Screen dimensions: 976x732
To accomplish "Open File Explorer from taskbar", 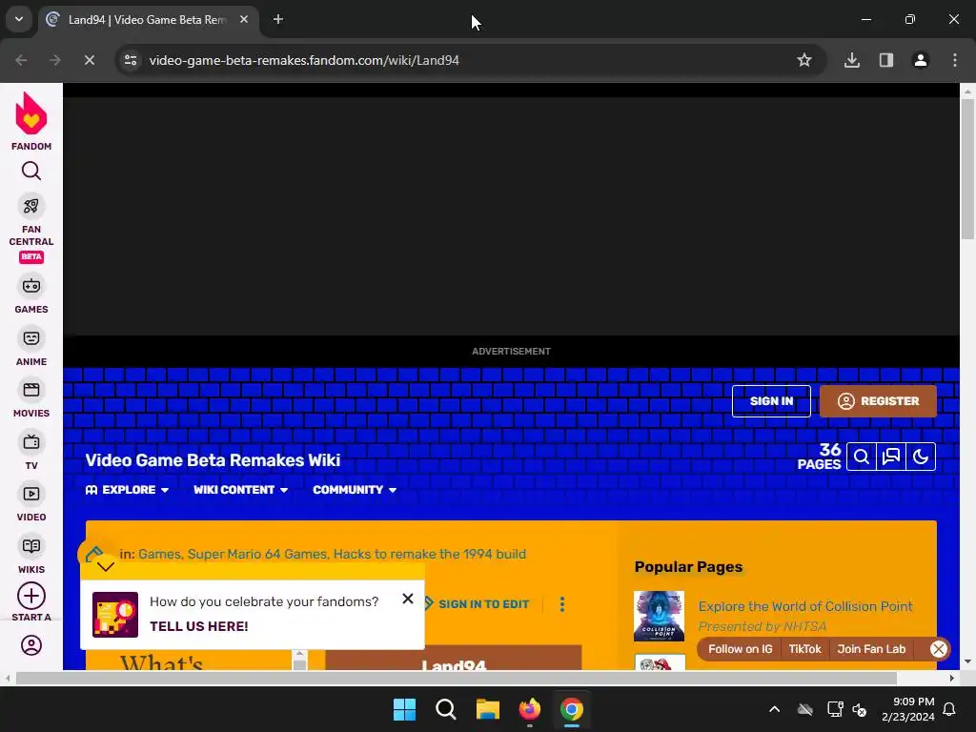I will (x=487, y=709).
